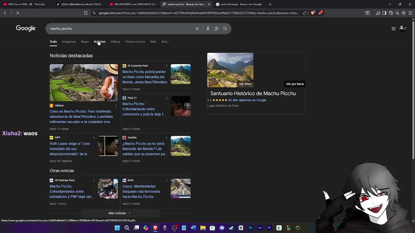Screen dimensions: 415x233
Task: Open Brave Playlist music note icon
Action: click(x=378, y=13)
